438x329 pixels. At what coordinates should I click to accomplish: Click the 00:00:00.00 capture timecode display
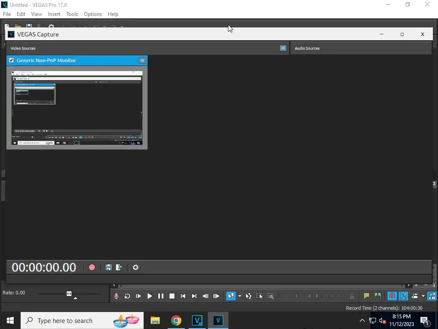pos(44,267)
